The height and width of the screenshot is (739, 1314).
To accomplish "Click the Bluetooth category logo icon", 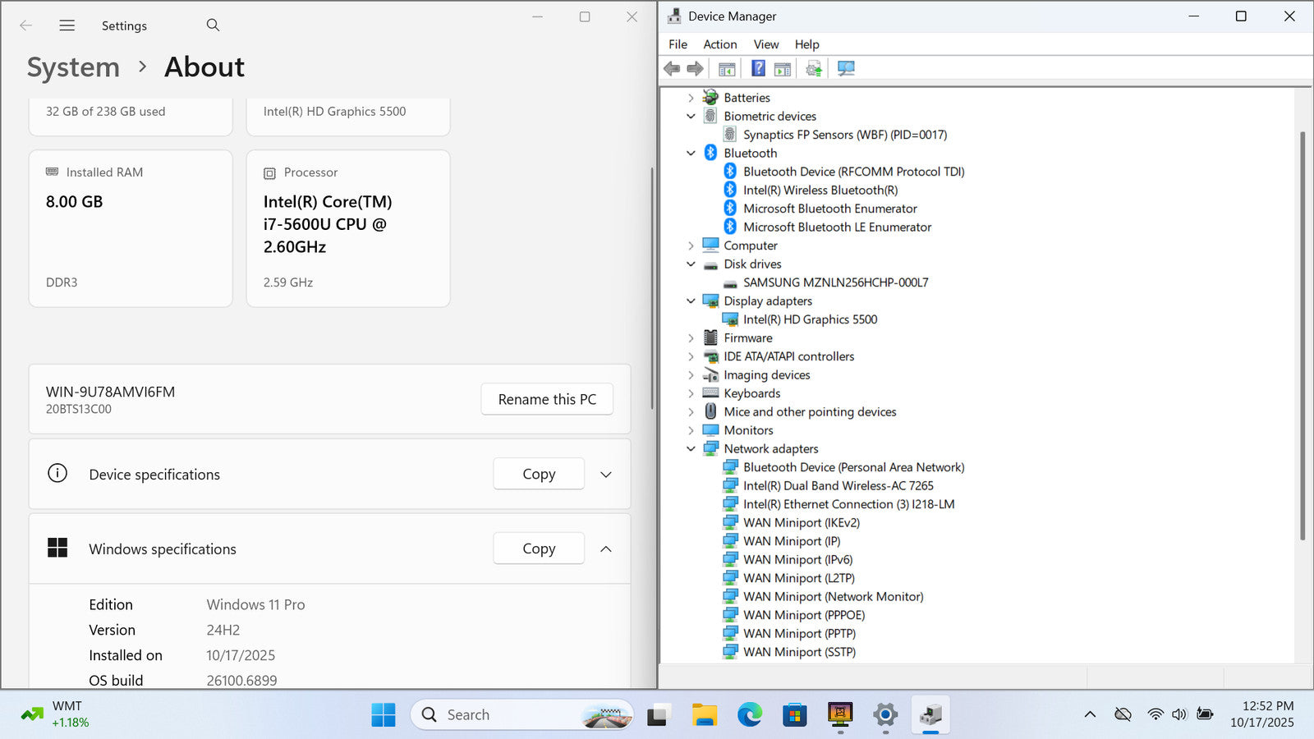I will (x=710, y=153).
